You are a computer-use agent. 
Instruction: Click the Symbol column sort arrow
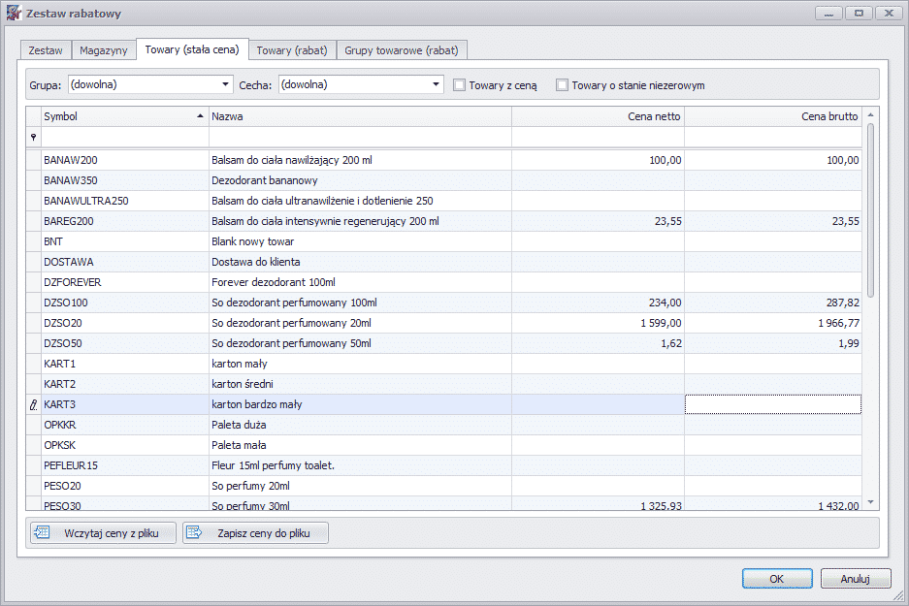[200, 116]
